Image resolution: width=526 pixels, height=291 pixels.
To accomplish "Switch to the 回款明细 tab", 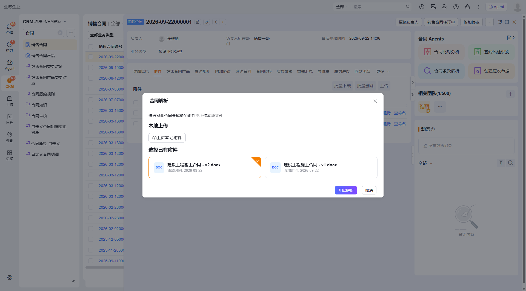I will coord(362,71).
